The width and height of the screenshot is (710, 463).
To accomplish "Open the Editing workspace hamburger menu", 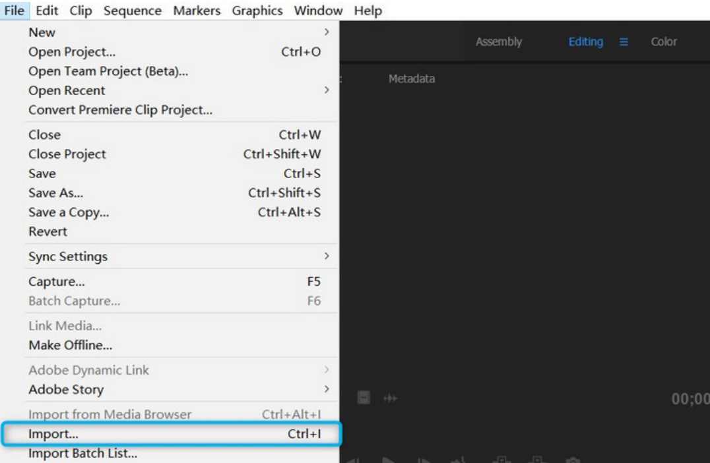I will tap(624, 42).
